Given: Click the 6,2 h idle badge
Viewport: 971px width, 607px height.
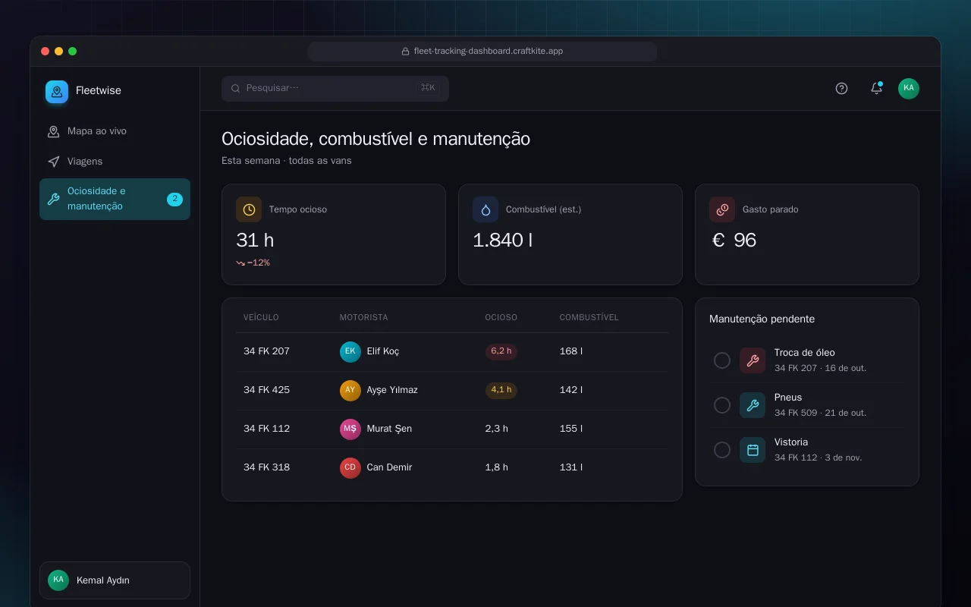Looking at the screenshot, I should [501, 351].
